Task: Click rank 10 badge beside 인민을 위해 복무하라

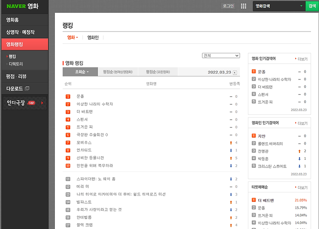Action: click(68, 166)
